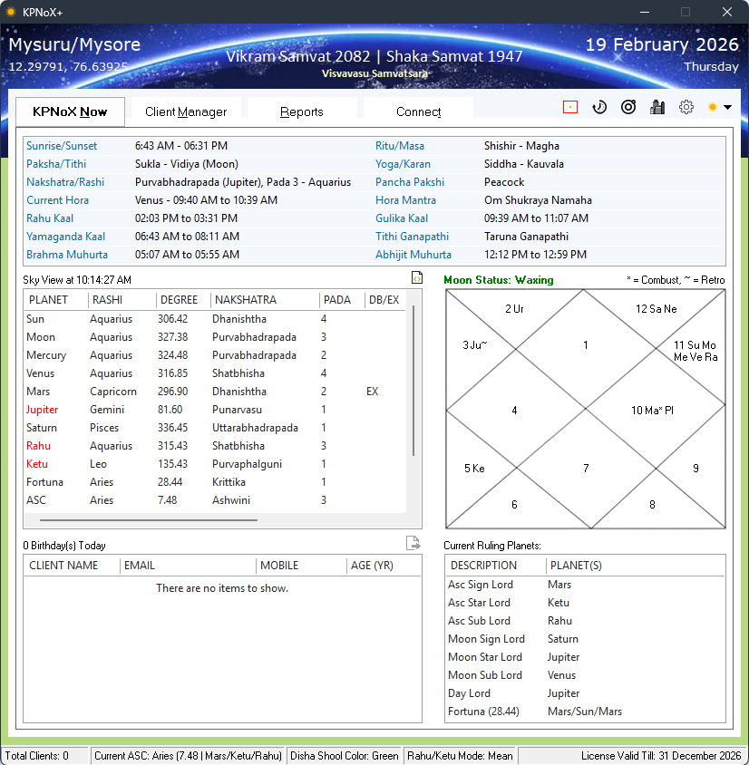Click 'Disha Shool Color: Green' status entry
Image resolution: width=749 pixels, height=765 pixels.
click(344, 756)
